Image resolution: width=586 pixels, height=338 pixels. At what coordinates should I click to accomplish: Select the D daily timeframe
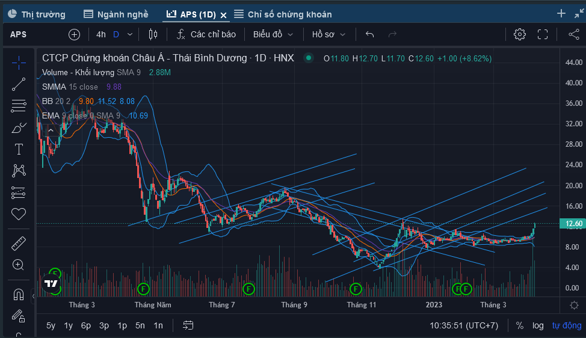(116, 34)
